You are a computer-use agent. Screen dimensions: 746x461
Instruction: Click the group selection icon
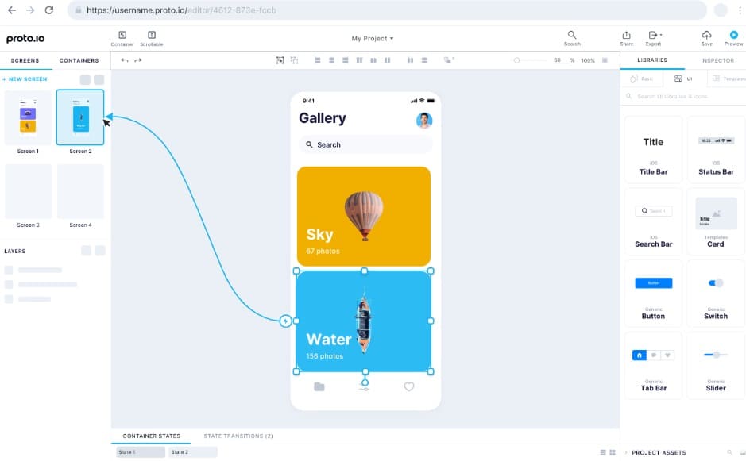tap(280, 60)
